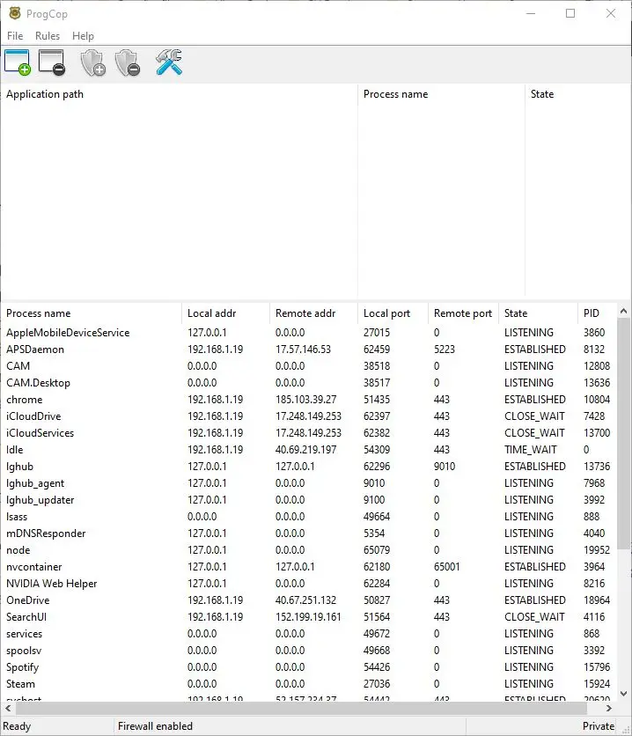Open the Rules menu
Screen dimensions: 632x736
point(48,36)
